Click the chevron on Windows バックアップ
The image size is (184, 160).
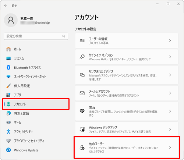[x=170, y=129]
